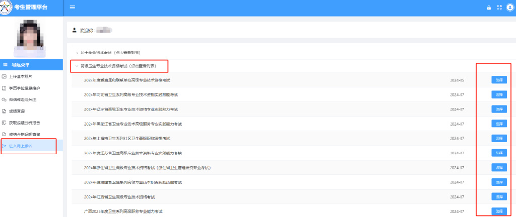Click 选择 for 2024年浙江省卫生高级 exam

(x=499, y=167)
